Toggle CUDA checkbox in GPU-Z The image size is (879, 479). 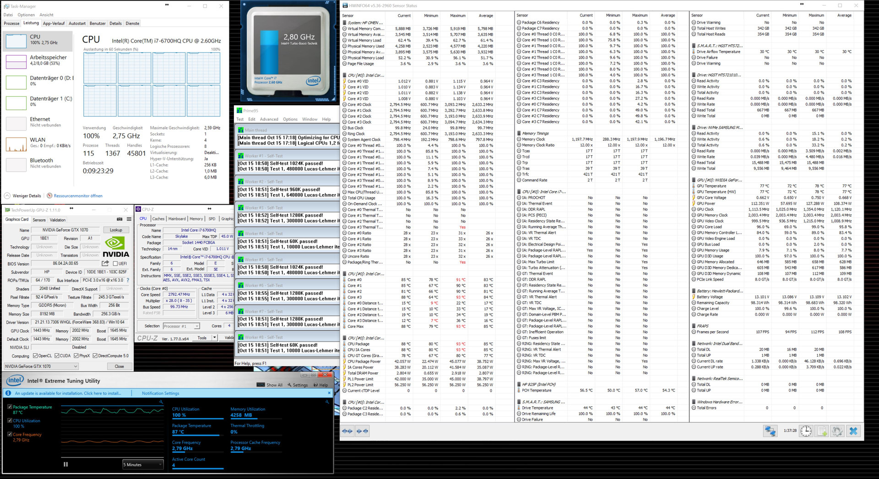pos(57,356)
